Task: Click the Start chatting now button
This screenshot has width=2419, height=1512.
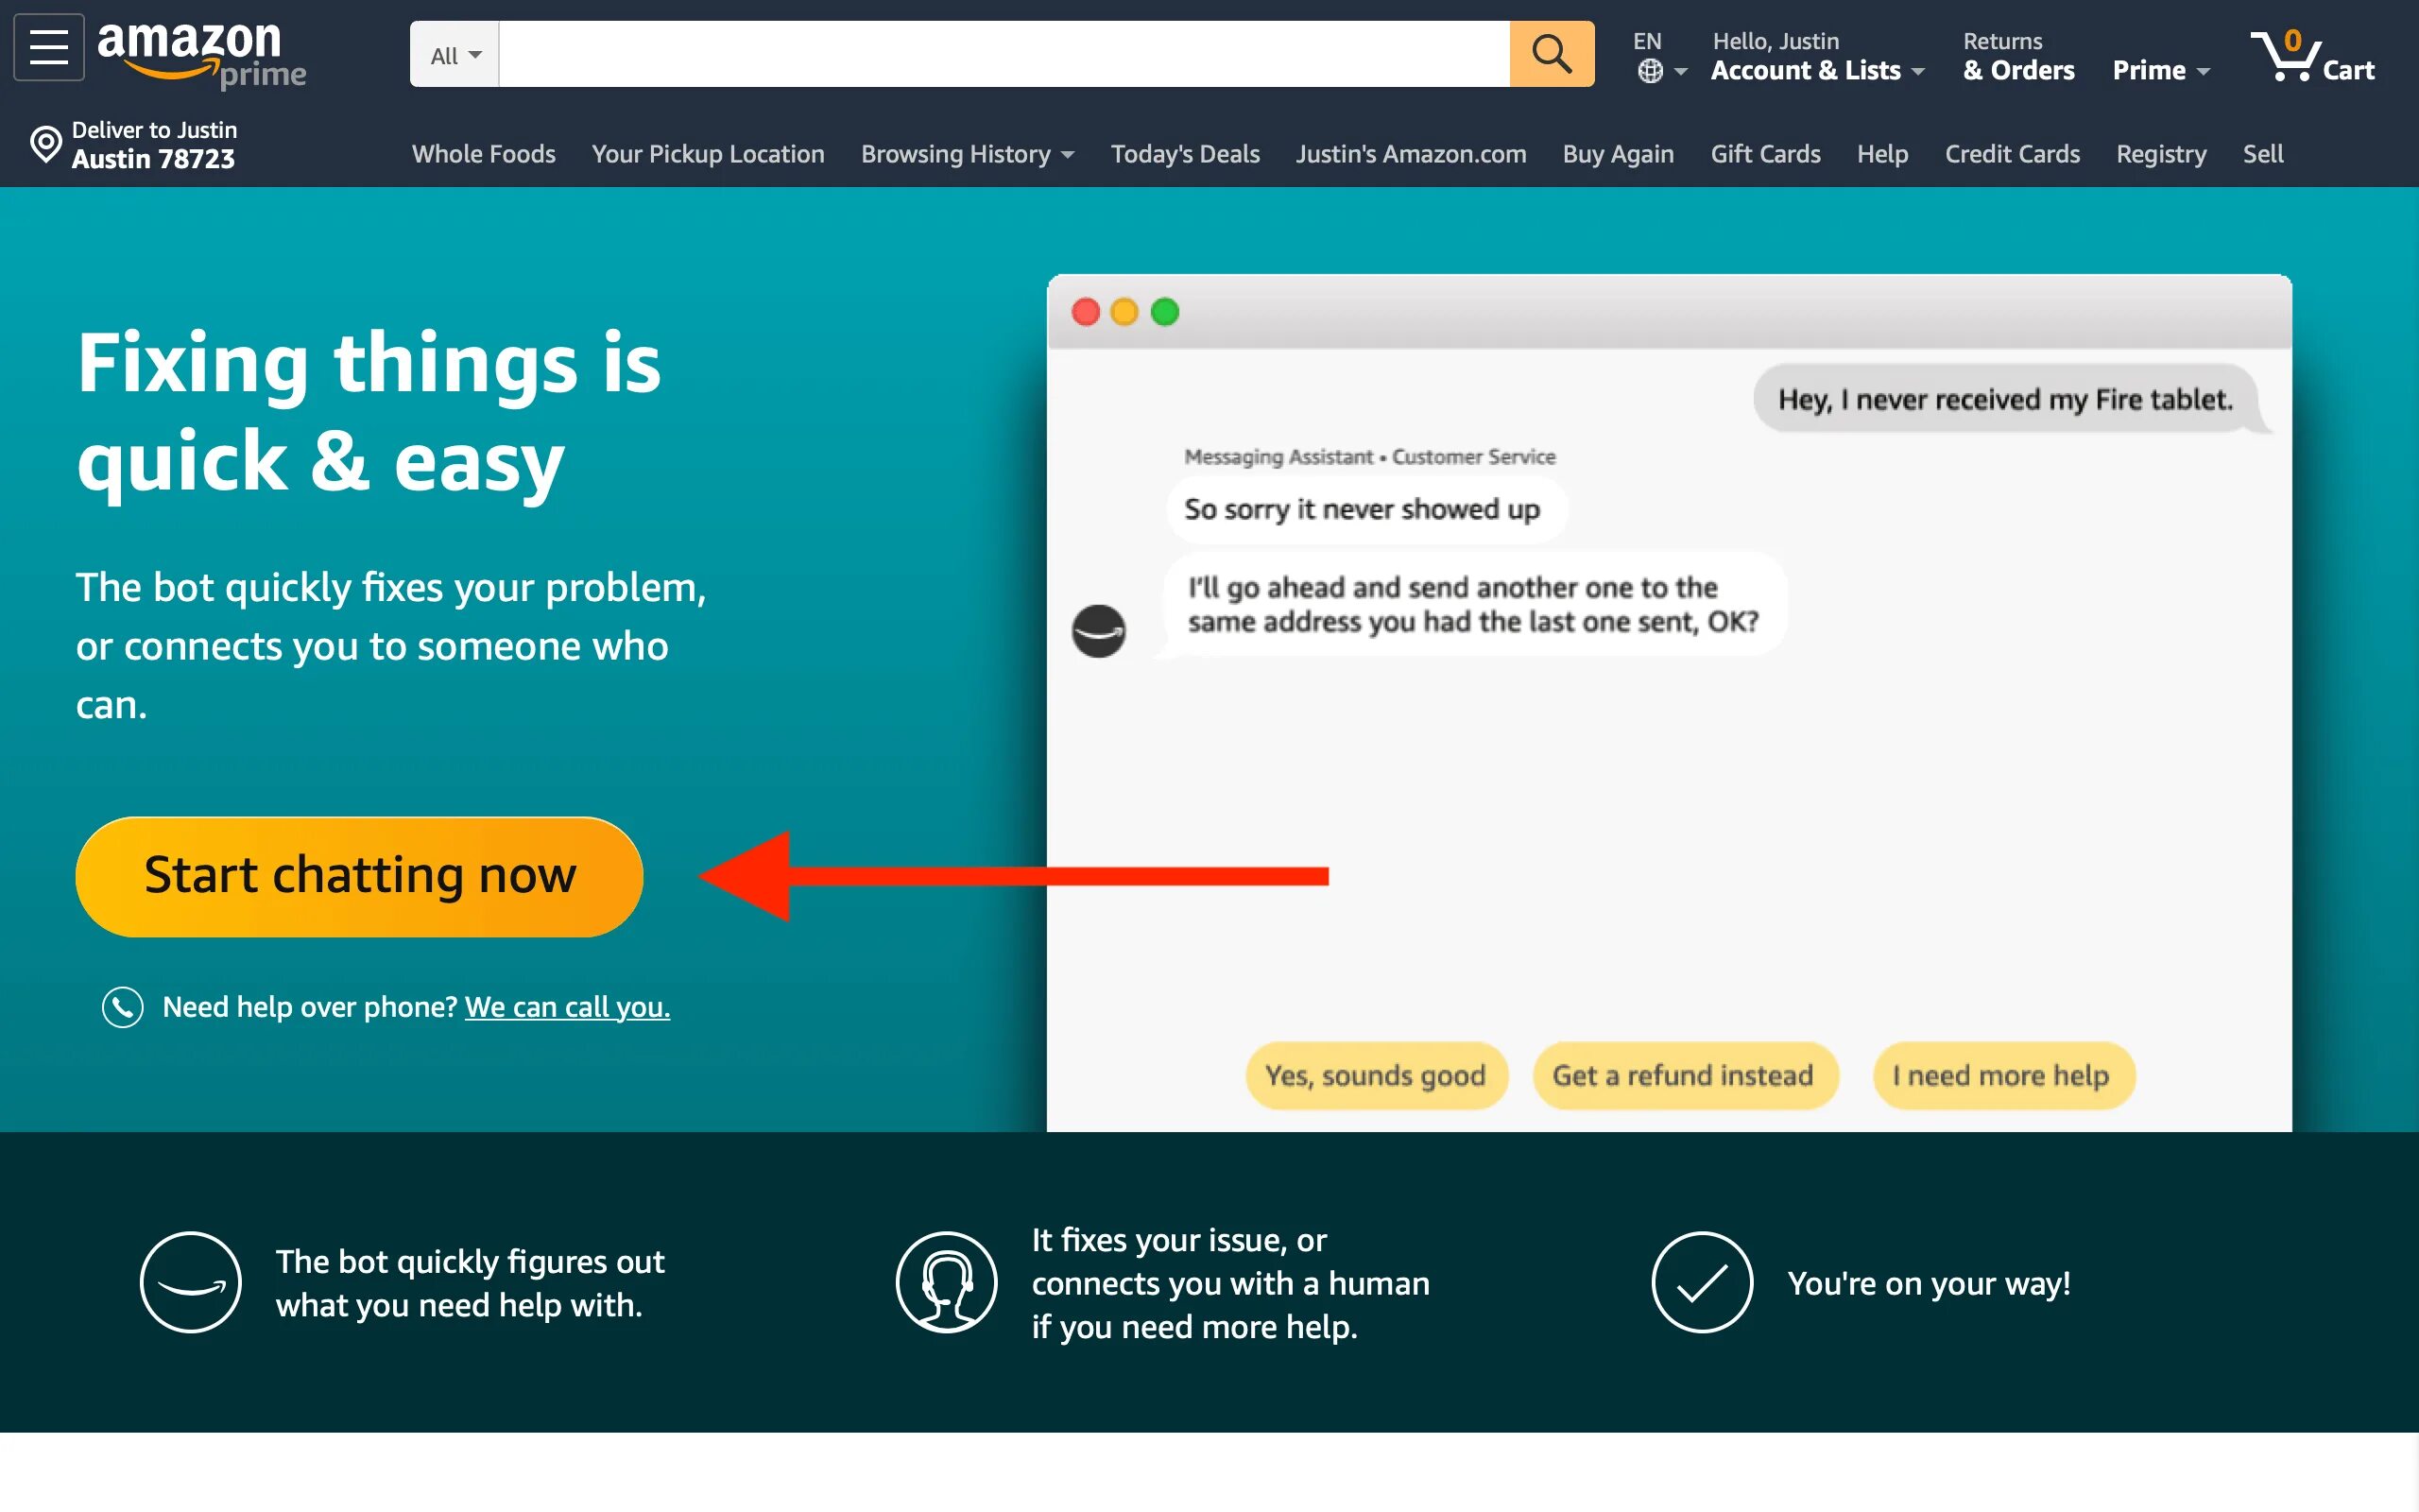Action: 359,876
